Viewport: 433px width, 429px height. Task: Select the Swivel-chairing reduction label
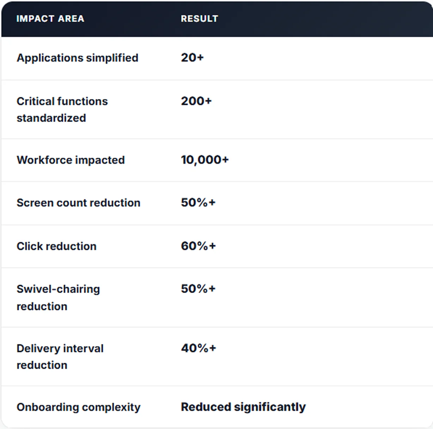(58, 298)
